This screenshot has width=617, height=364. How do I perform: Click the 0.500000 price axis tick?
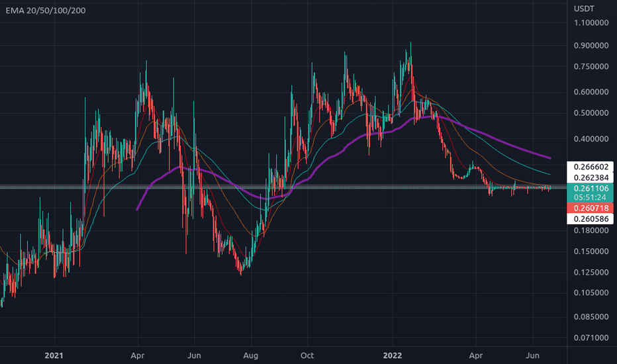[x=591, y=113]
